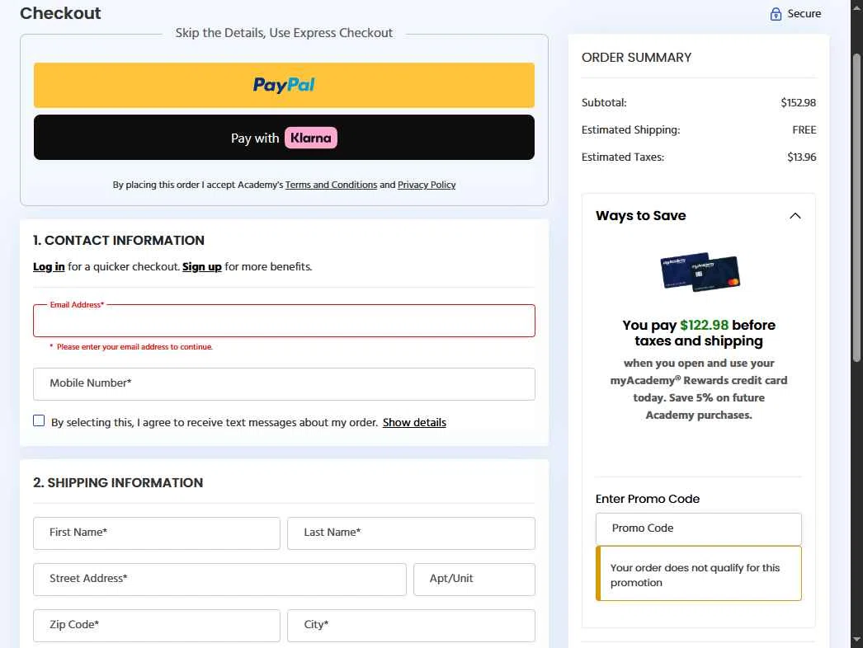Screen dimensions: 863x648
Task: Select the First Name field
Action: coord(157,533)
